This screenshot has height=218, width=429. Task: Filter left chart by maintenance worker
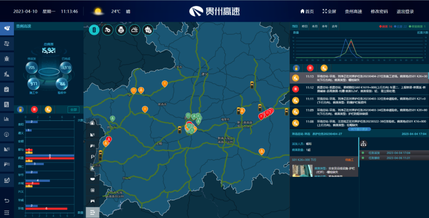click(x=48, y=109)
